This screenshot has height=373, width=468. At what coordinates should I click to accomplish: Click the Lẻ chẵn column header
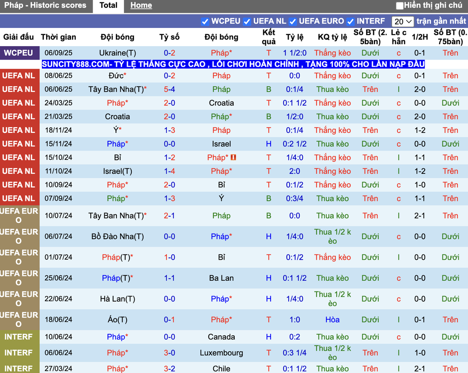[399, 37]
